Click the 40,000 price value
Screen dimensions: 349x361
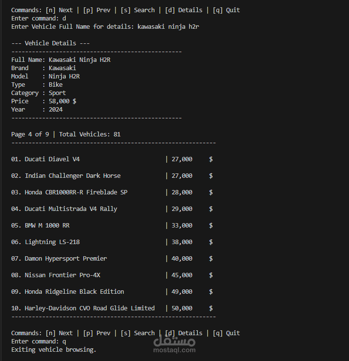click(182, 259)
